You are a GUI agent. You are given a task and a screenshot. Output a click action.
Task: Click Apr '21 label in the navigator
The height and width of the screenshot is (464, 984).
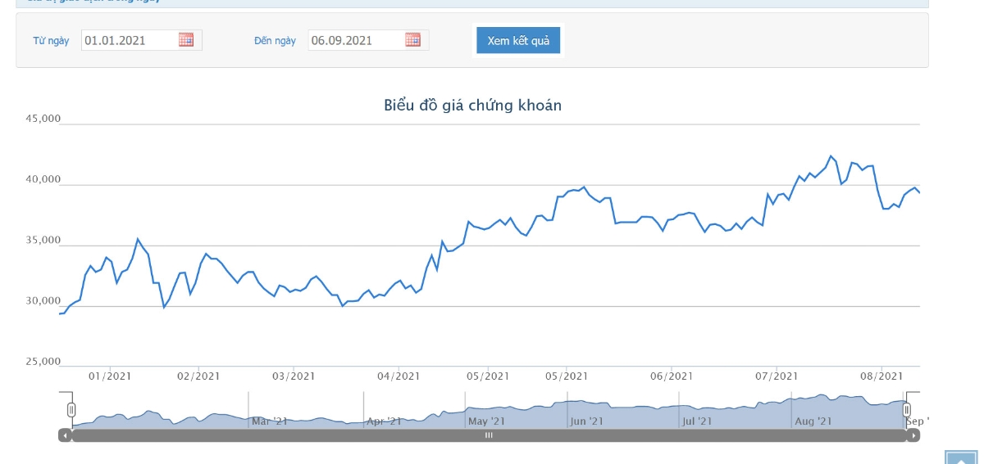tap(384, 421)
